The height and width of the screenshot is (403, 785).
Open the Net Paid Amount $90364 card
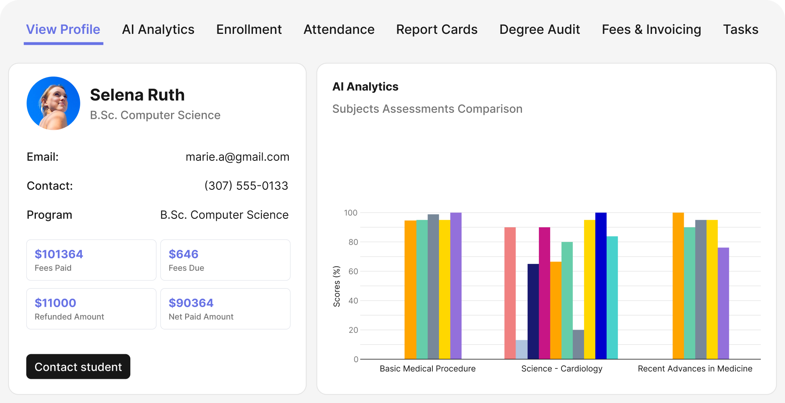225,309
